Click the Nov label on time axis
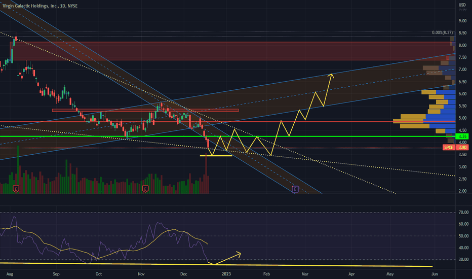472x279 pixels. coord(141,274)
